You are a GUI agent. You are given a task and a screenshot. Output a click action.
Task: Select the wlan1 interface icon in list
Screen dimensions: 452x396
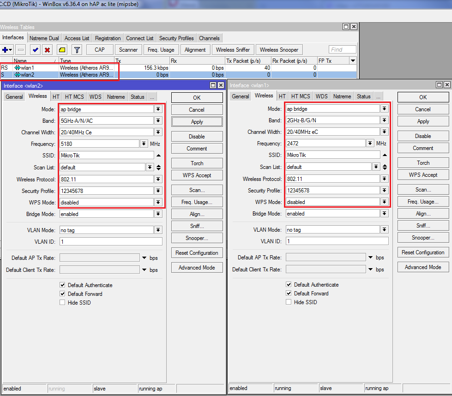coord(18,68)
